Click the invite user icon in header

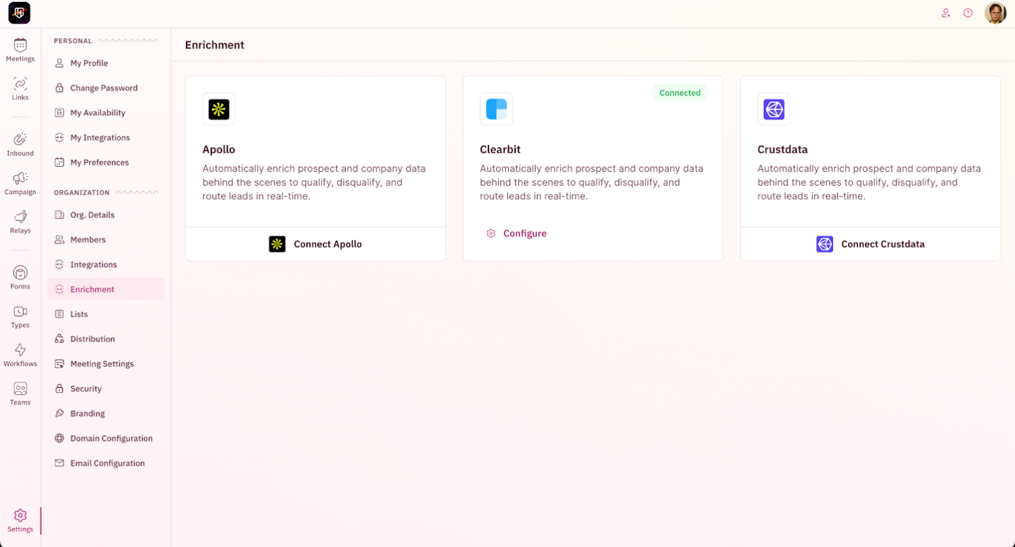(x=946, y=13)
